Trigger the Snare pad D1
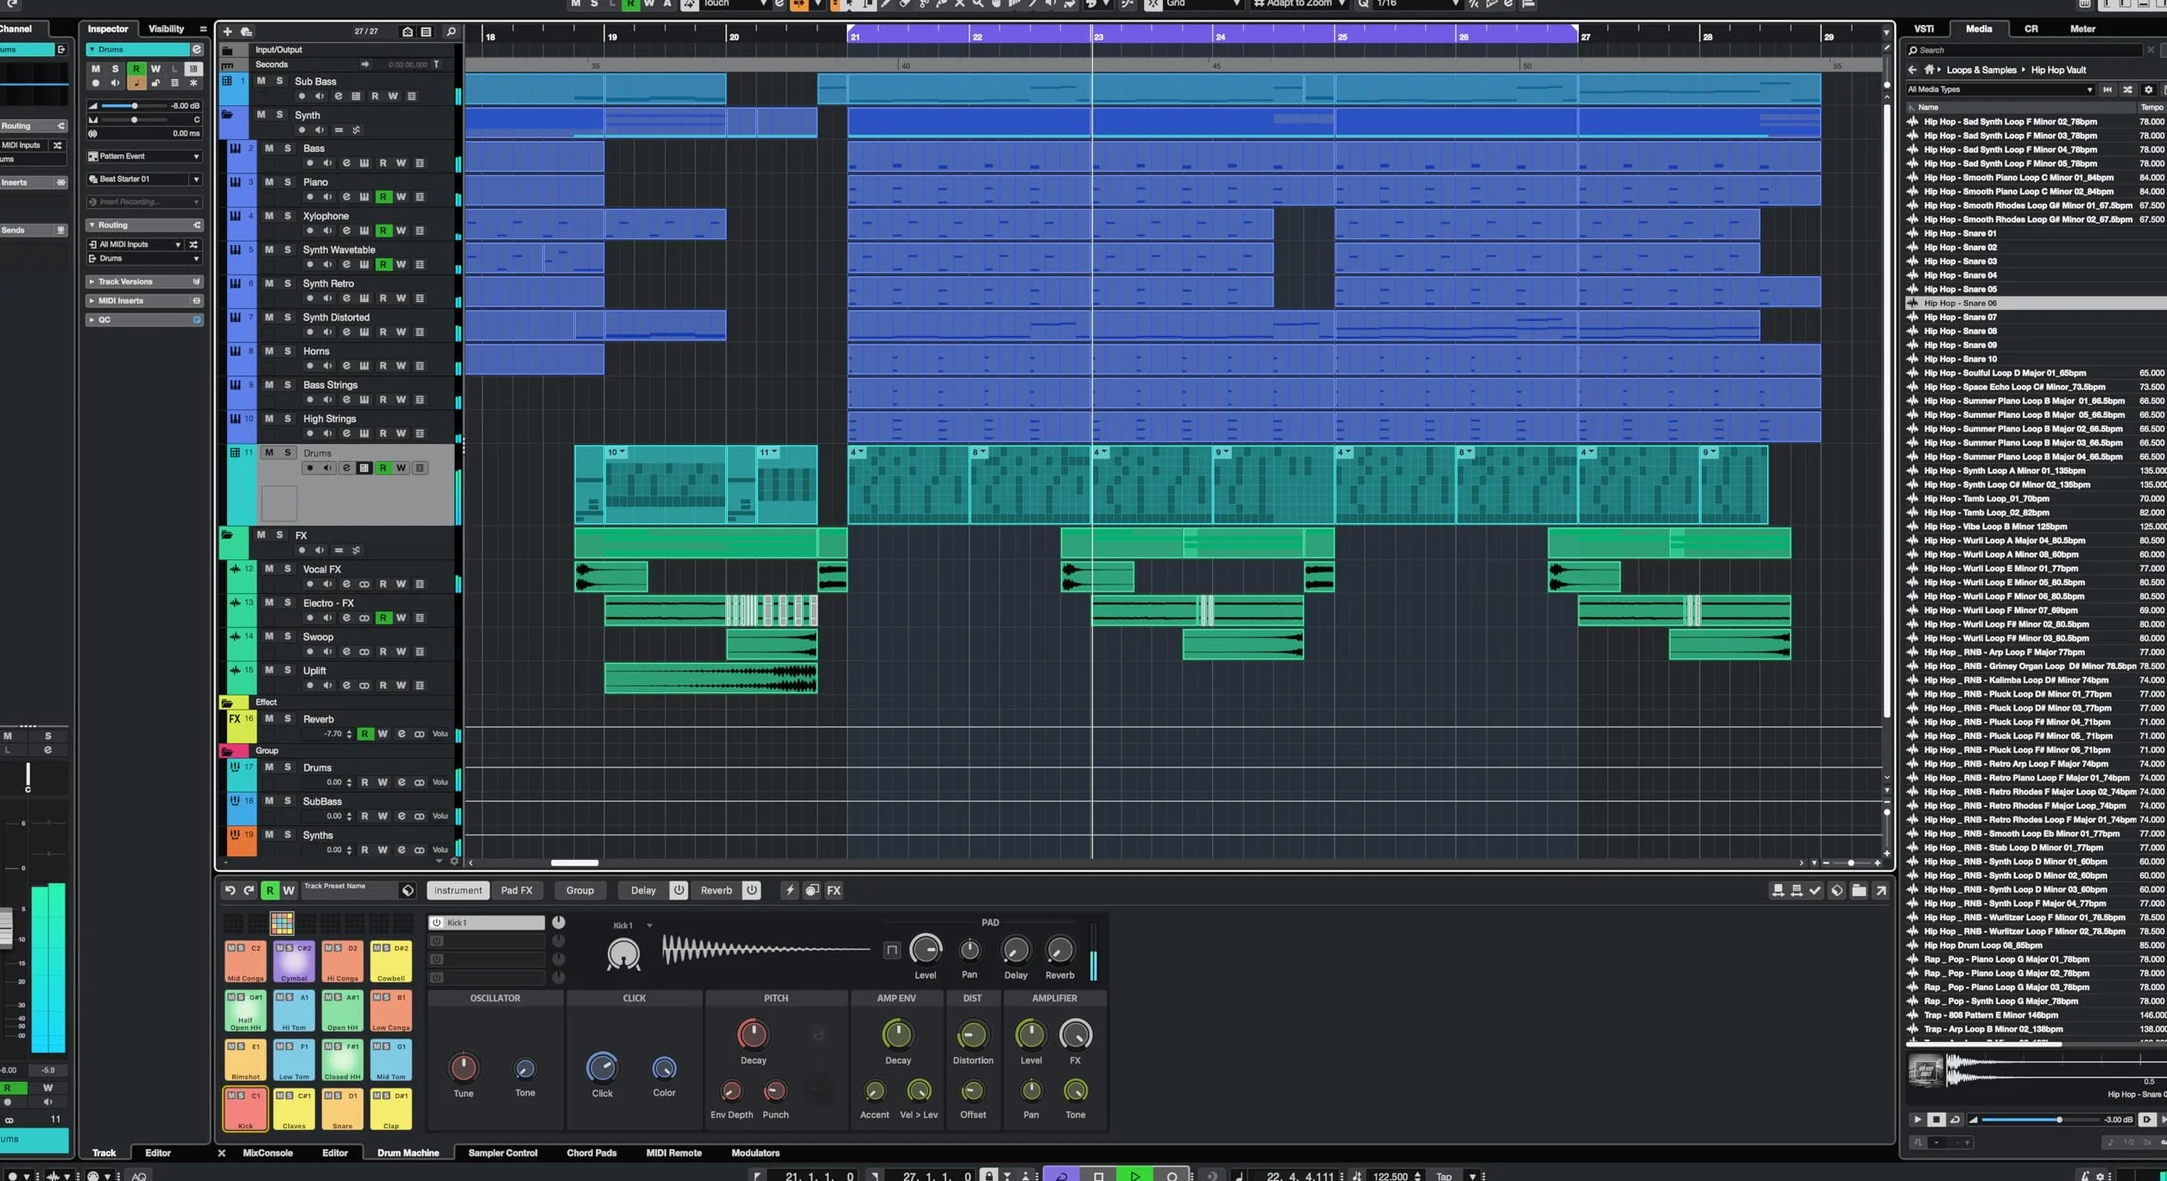This screenshot has height=1181, width=2167. click(342, 1109)
